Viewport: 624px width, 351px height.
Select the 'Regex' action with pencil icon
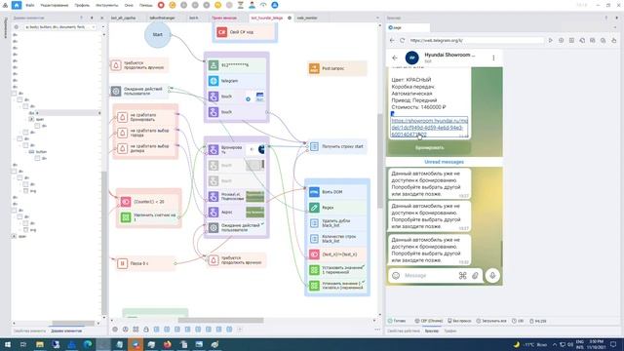(x=336, y=208)
